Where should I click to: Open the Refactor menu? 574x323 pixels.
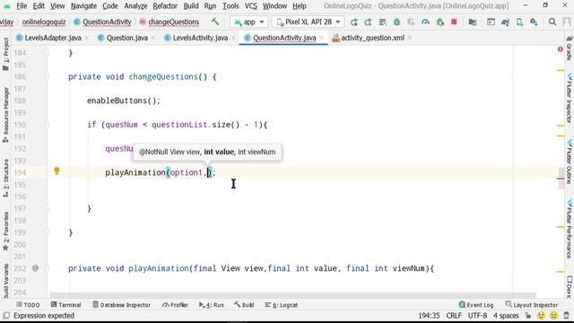click(x=165, y=6)
